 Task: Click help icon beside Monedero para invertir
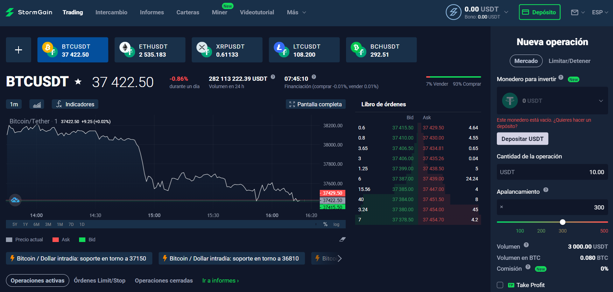point(561,77)
